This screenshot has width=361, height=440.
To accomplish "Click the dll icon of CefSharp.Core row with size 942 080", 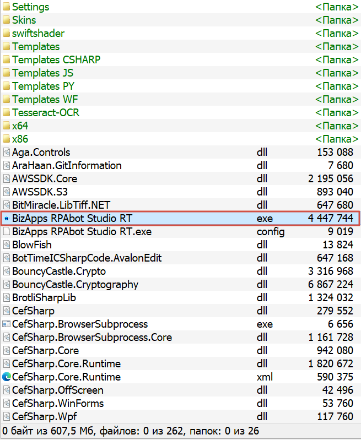I will click(x=7, y=350).
